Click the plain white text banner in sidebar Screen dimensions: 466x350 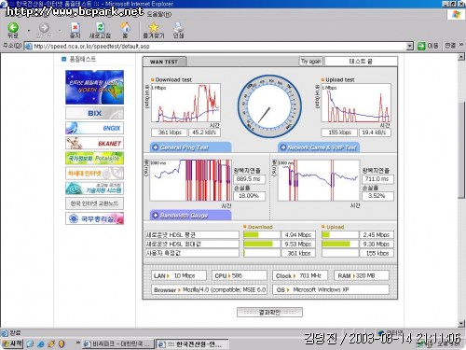[94, 203]
